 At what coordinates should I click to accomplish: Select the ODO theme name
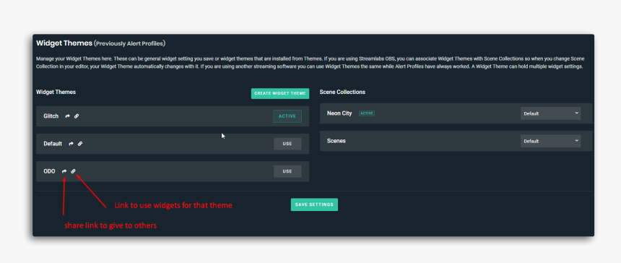(x=50, y=171)
